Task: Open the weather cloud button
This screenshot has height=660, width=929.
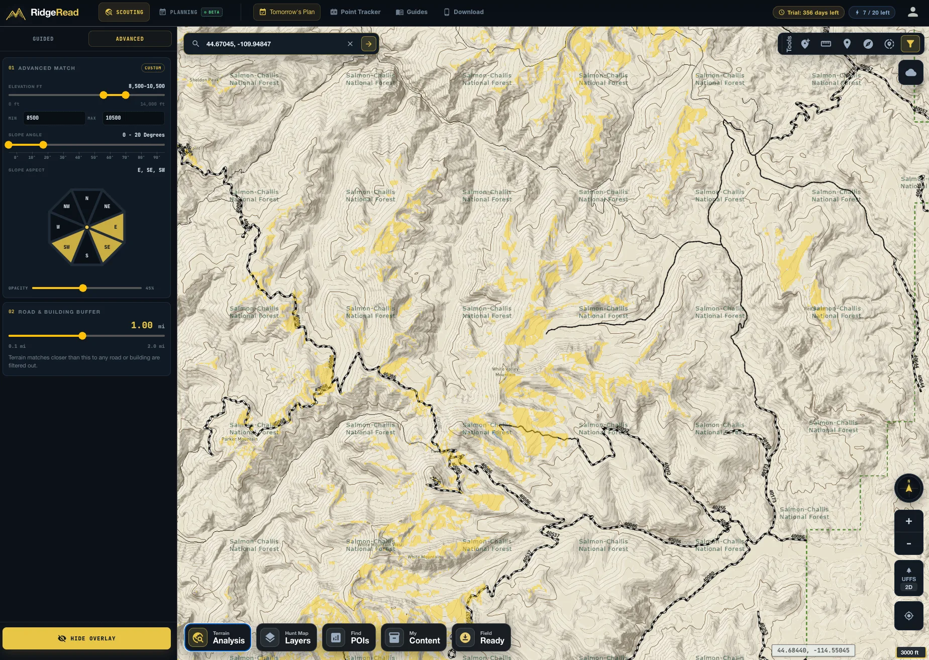Action: (x=911, y=72)
